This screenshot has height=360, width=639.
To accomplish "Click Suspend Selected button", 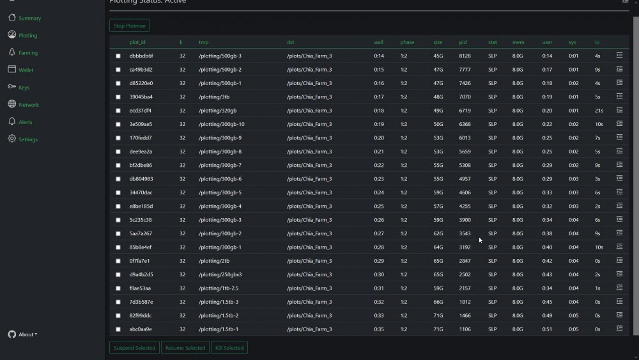I will pyautogui.click(x=134, y=348).
